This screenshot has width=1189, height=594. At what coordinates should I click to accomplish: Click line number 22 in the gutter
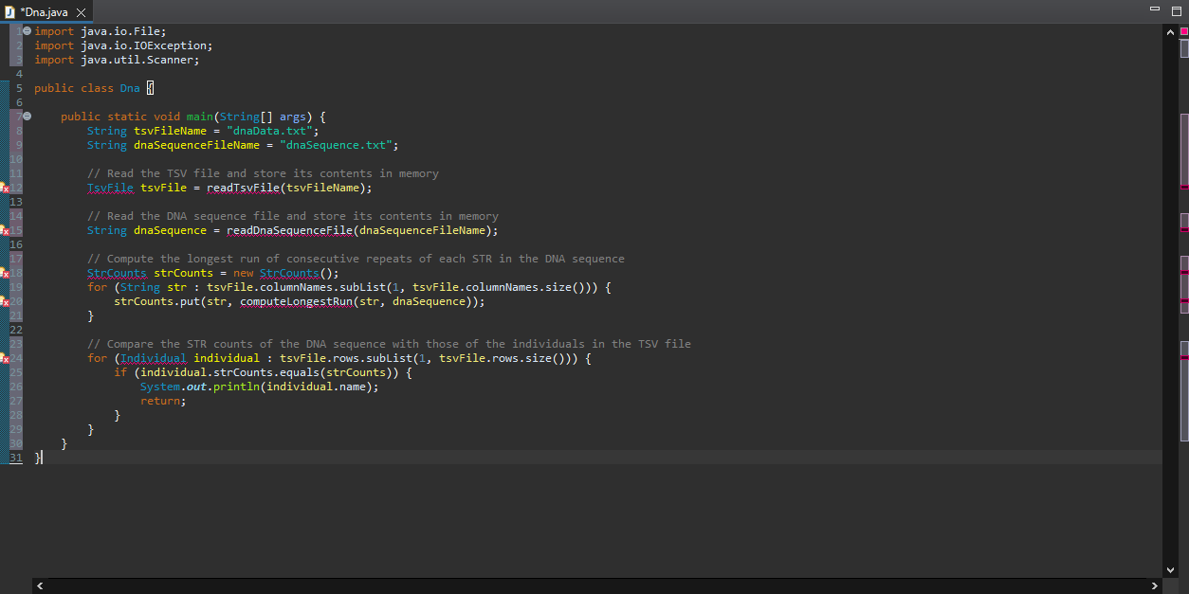click(x=15, y=330)
